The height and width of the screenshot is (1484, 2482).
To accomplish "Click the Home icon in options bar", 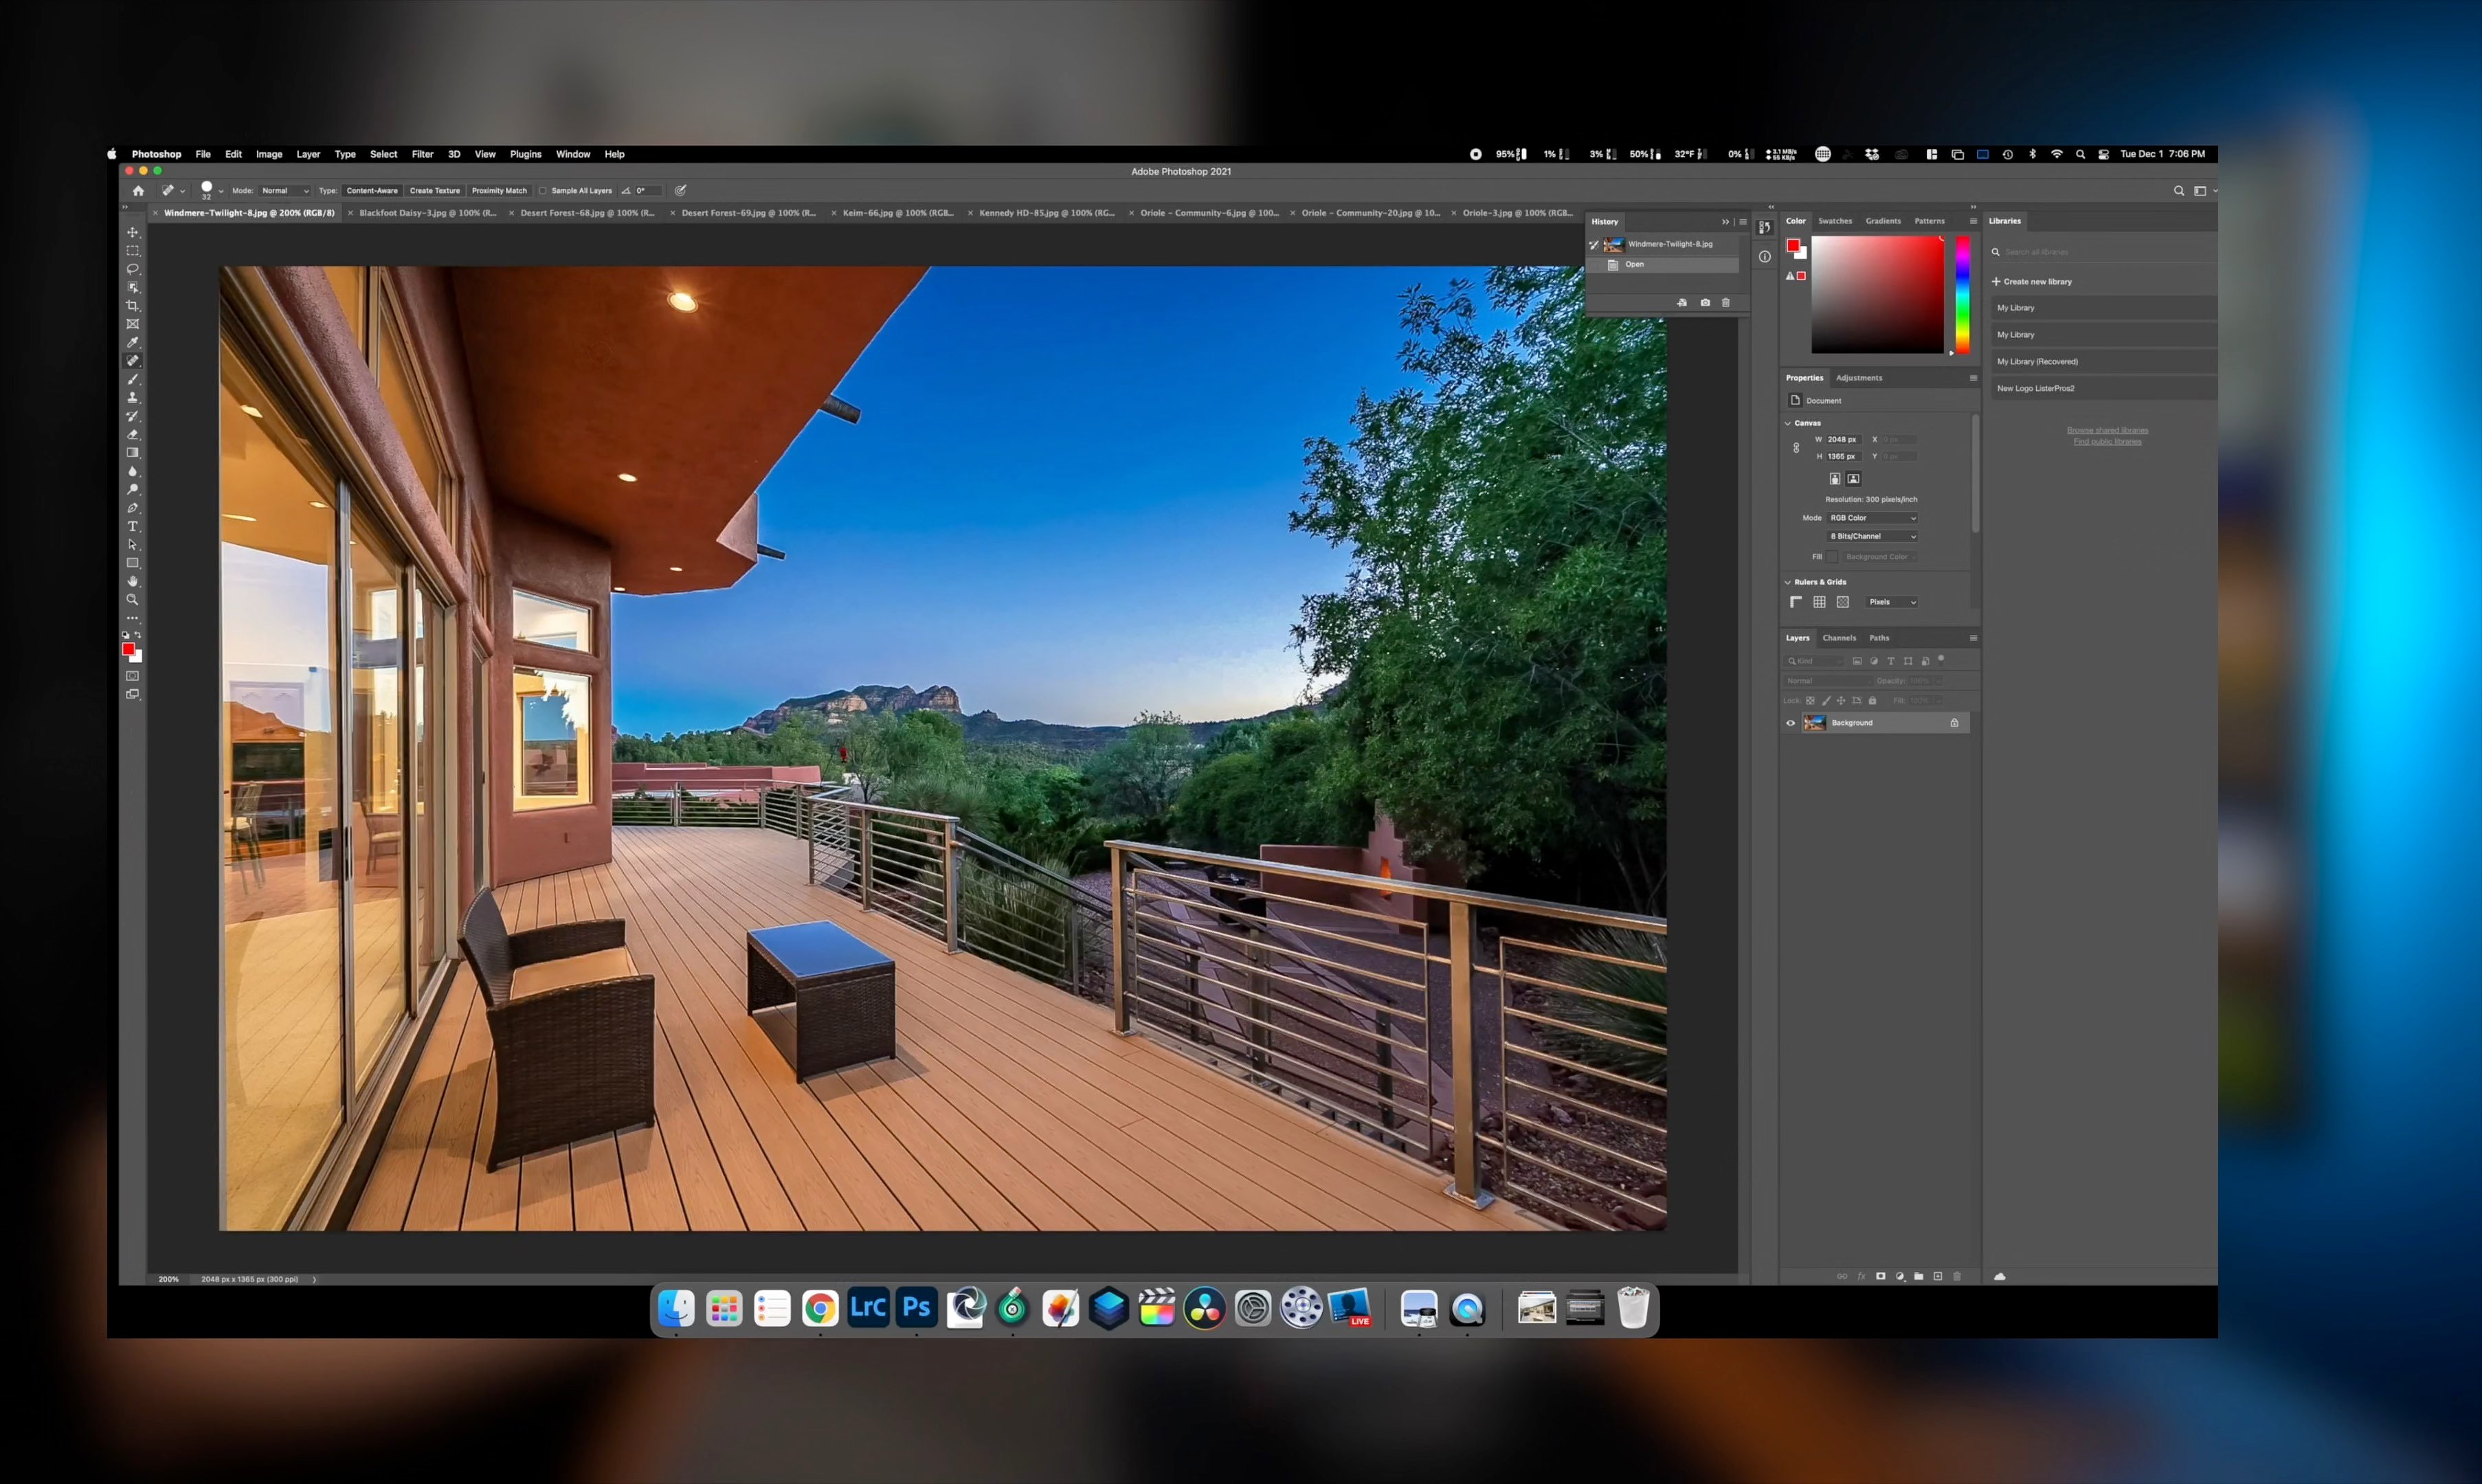I will point(138,191).
